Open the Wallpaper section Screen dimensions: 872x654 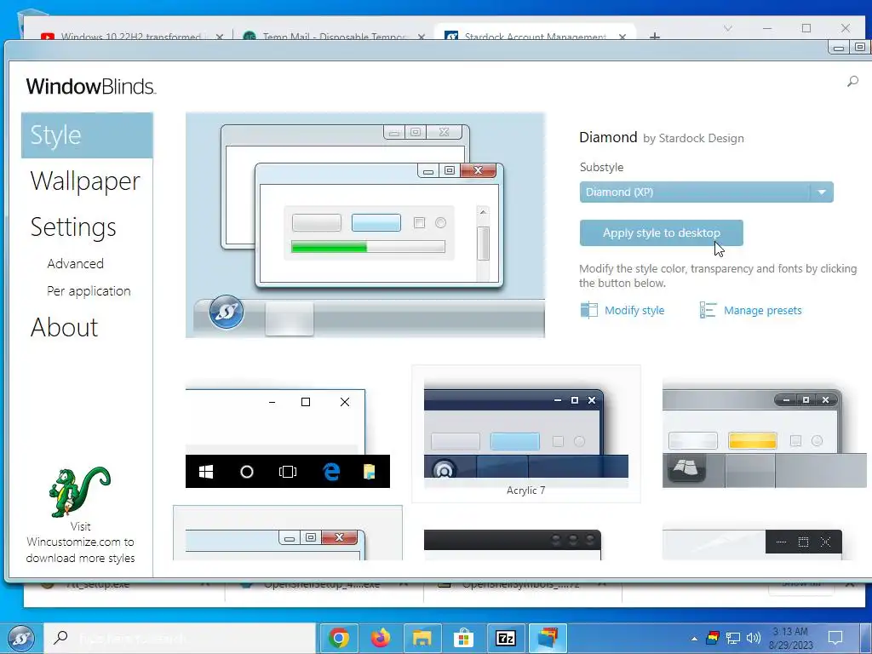(85, 181)
